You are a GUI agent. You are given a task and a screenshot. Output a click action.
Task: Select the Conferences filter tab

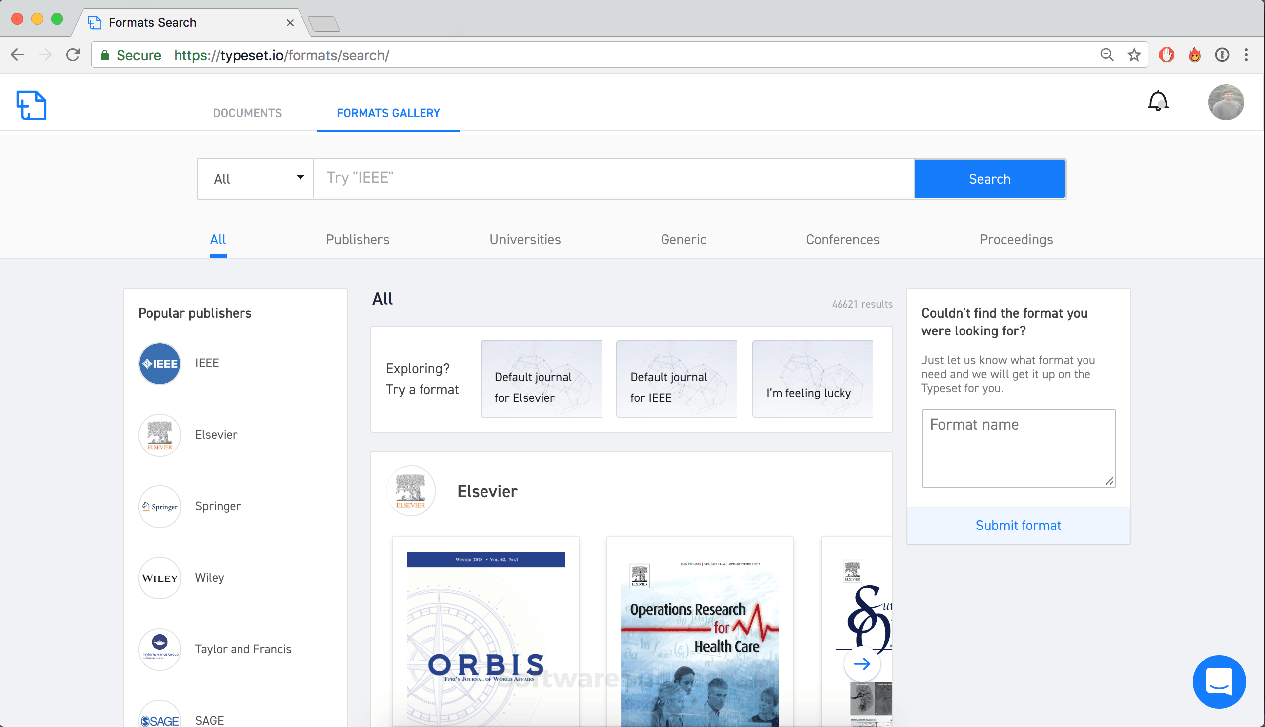pos(842,240)
